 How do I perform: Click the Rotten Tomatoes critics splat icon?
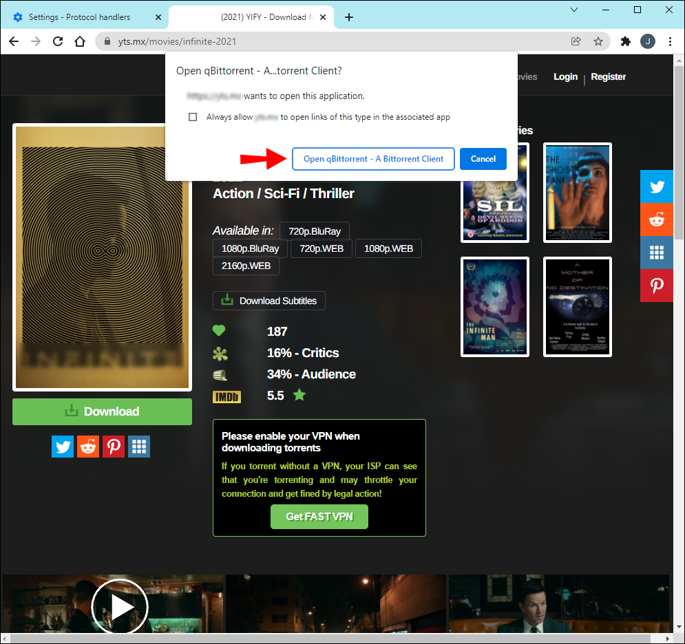coord(220,353)
